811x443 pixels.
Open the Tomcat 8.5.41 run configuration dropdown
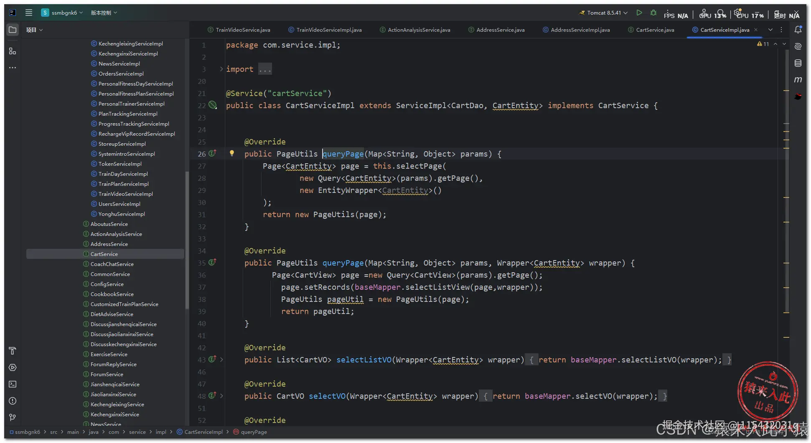click(x=603, y=13)
